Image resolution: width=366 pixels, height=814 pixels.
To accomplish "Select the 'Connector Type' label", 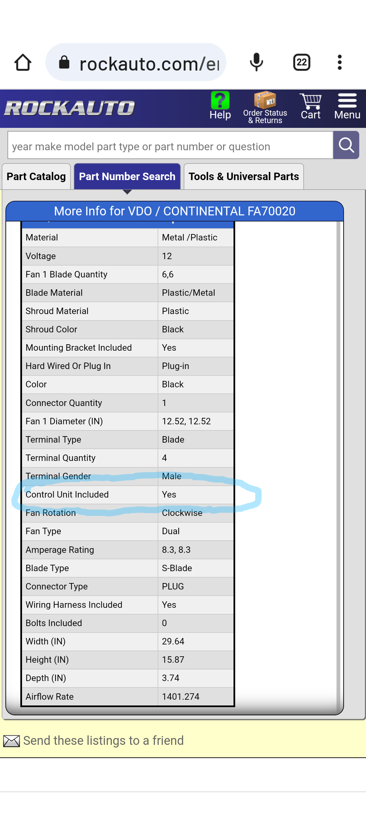I will click(x=57, y=586).
